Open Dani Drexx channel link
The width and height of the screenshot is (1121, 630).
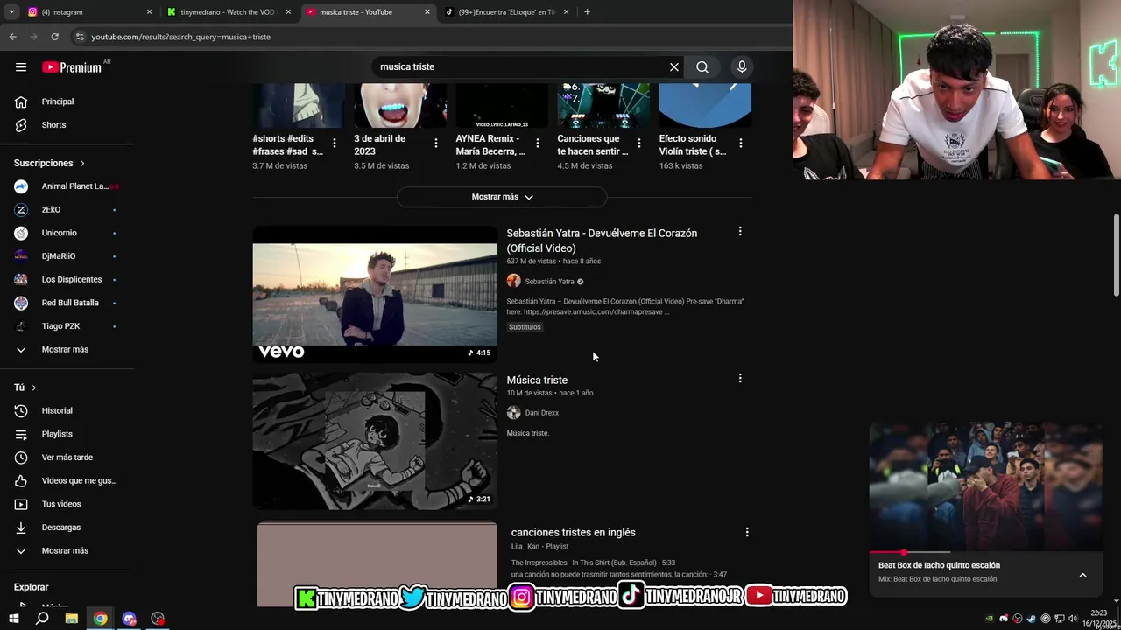pos(541,413)
